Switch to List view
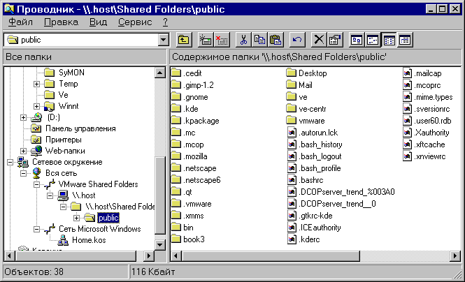The width and height of the screenshot is (465, 282). point(389,40)
